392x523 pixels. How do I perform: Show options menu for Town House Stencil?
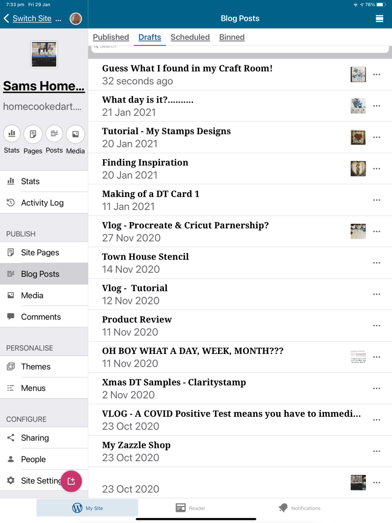(x=377, y=263)
